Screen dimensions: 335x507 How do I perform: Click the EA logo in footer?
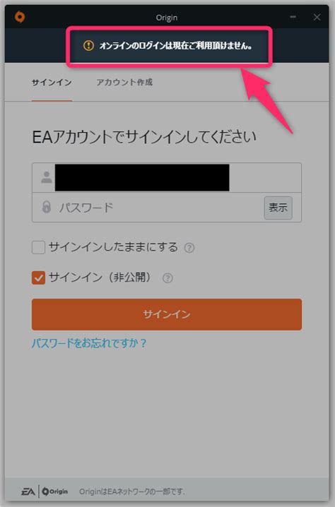28,491
